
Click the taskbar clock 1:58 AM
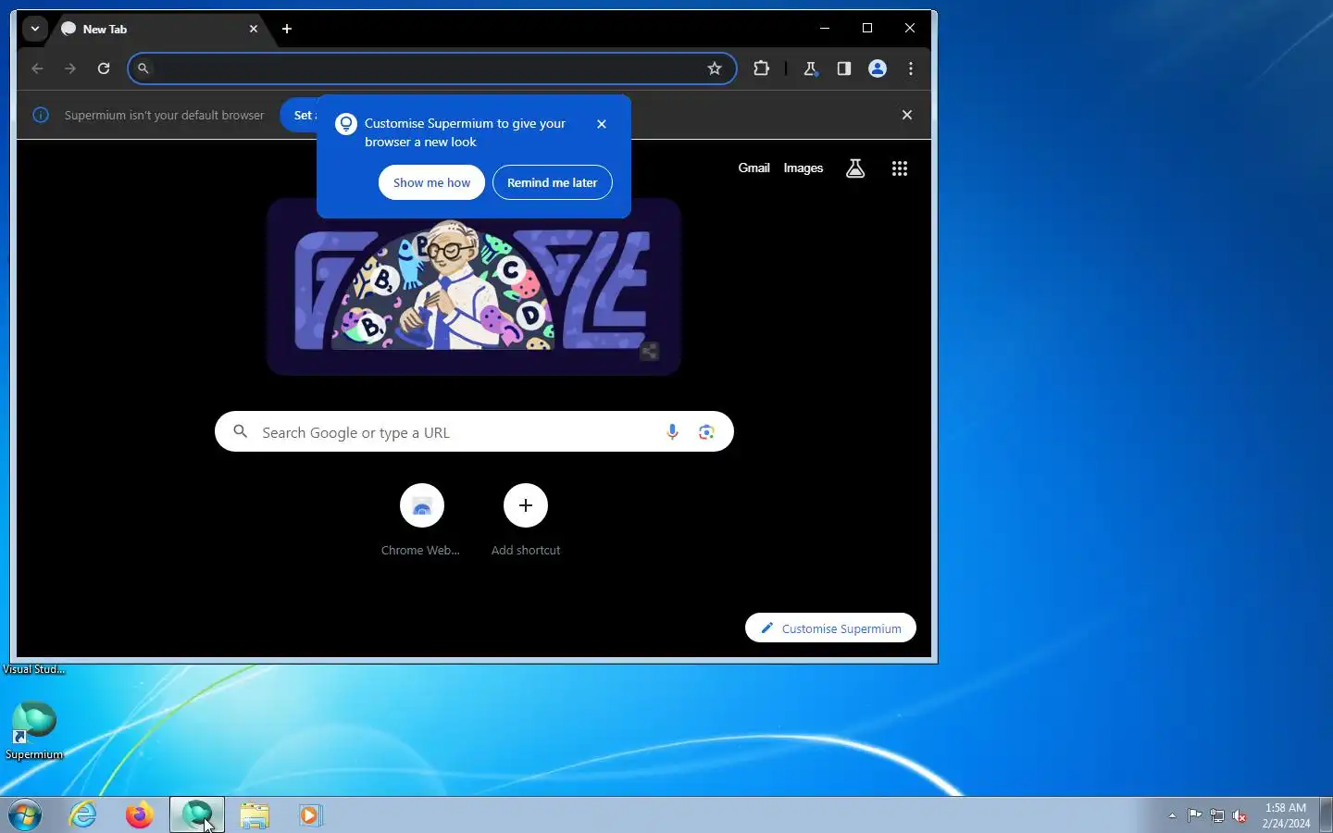1286,815
